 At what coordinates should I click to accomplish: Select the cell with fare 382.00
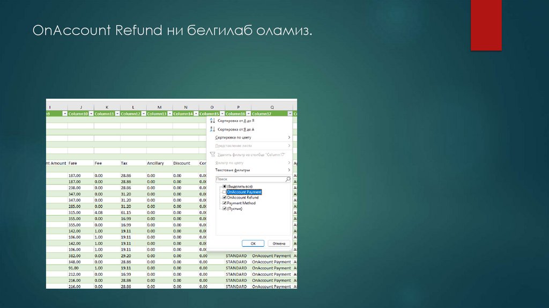81,256
